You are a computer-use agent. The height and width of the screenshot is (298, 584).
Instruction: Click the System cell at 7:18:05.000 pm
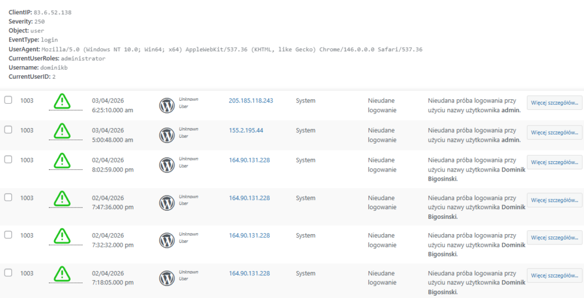(x=306, y=273)
